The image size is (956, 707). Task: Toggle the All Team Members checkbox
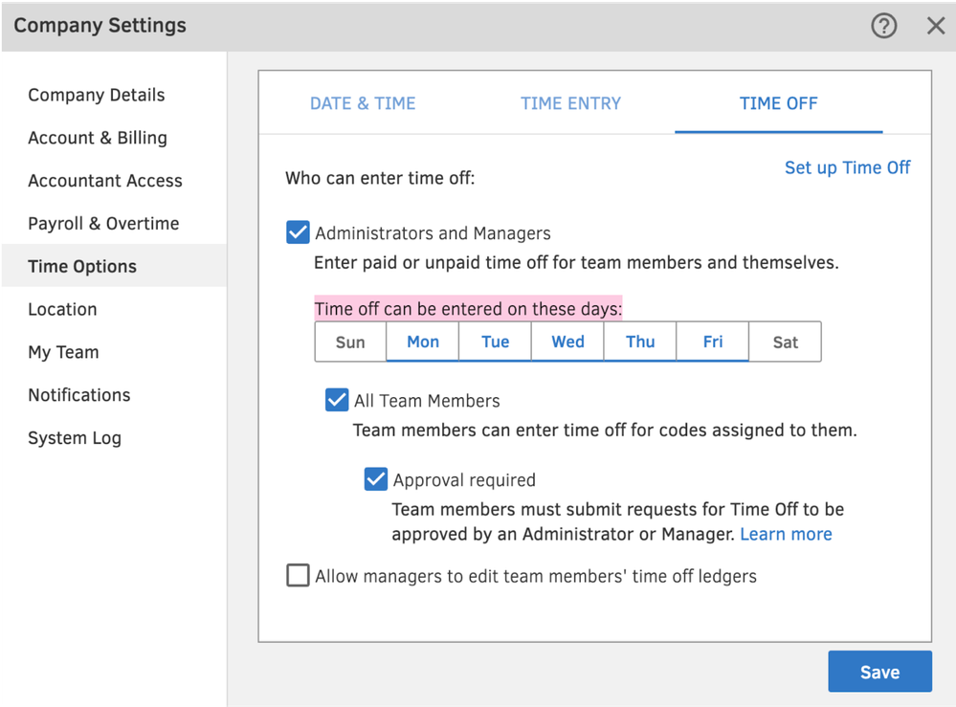pos(337,400)
